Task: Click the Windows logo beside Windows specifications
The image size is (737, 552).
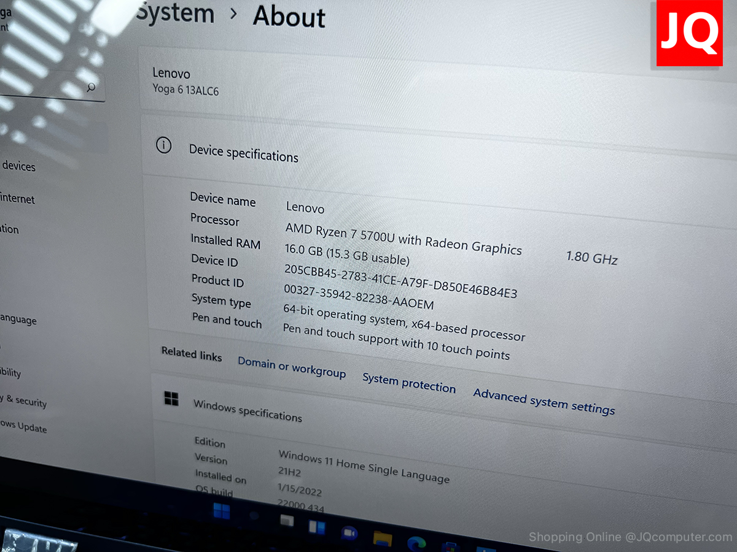Action: tap(171, 399)
